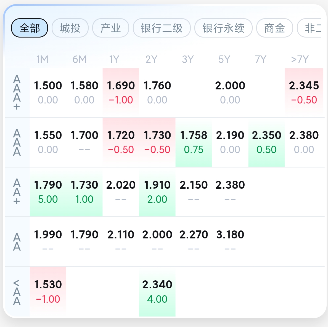Open the AAA+ 5Y cell 2.000
This screenshot has width=328, height=327.
pos(230,92)
